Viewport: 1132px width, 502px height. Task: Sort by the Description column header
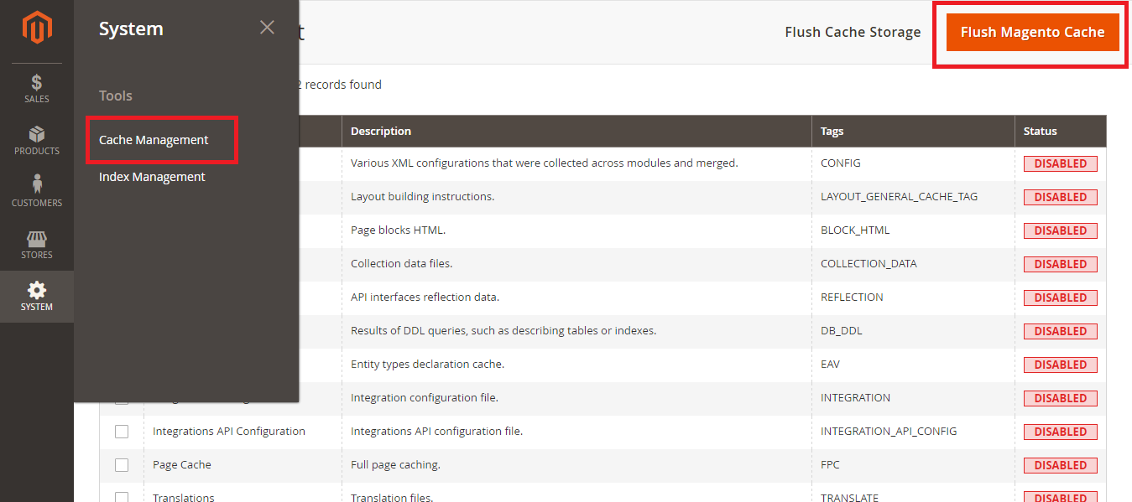tap(381, 131)
